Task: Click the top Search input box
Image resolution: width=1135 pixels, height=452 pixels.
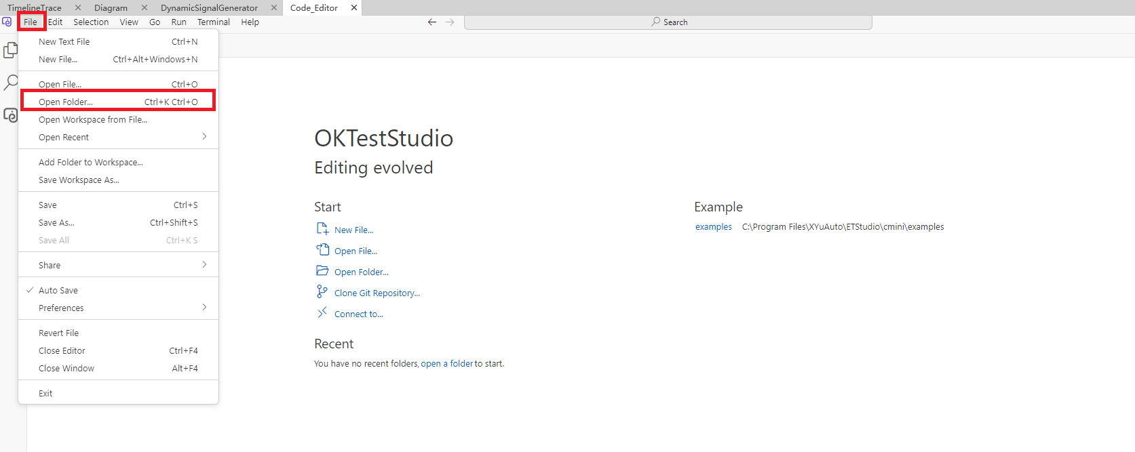Action: 668,22
